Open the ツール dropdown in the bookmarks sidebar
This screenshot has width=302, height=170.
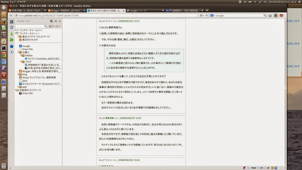55,26
